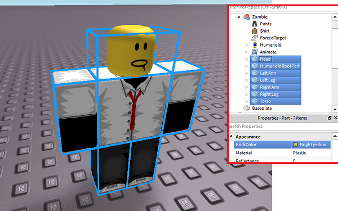338x211 pixels.
Task: Select the ForcedTarget item
Action: [273, 38]
